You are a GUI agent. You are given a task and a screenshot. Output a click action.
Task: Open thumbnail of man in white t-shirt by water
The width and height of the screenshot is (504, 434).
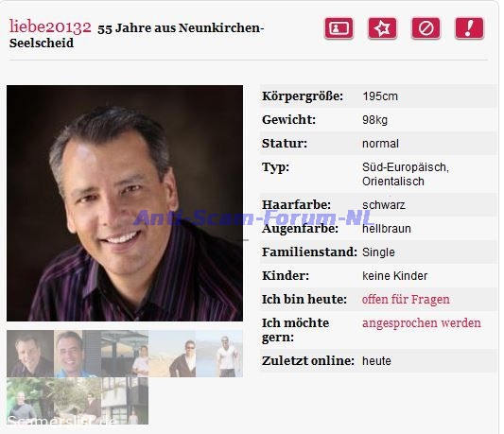coord(219,354)
